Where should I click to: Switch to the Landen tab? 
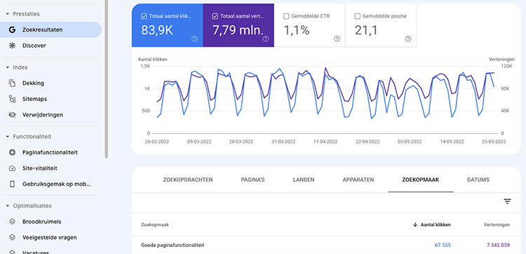tap(304, 180)
